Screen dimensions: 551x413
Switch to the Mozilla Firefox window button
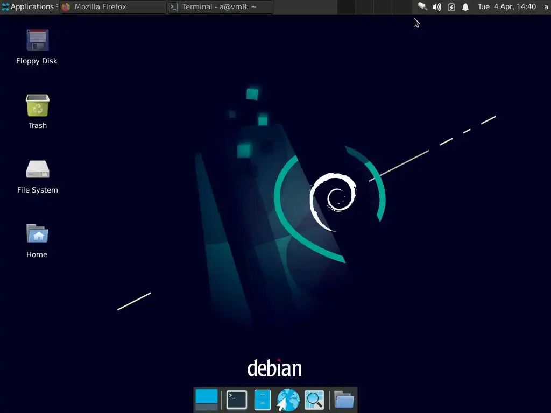(x=113, y=6)
